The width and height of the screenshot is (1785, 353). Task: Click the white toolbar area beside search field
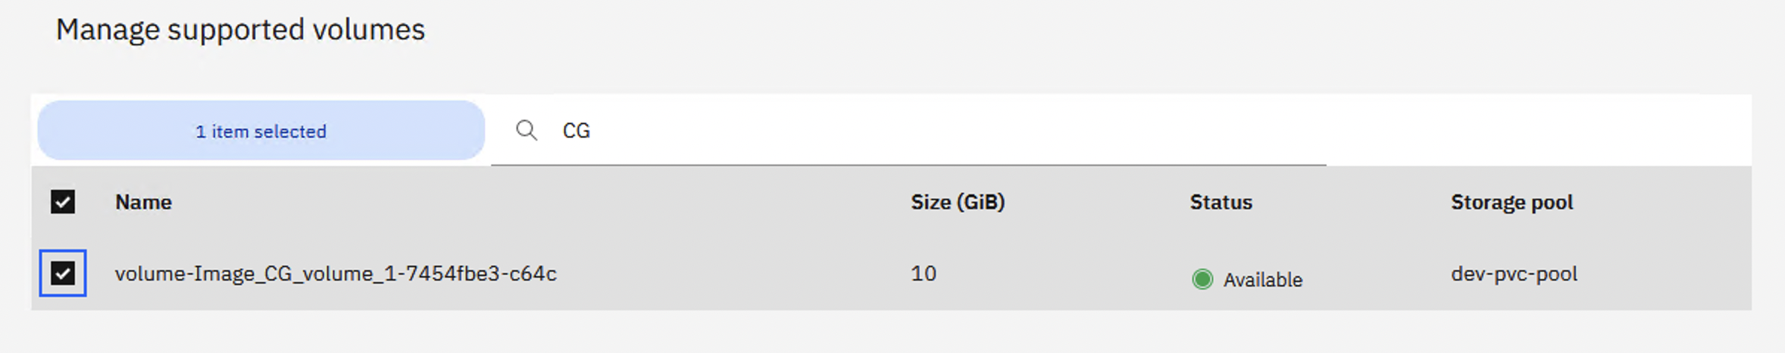click(1537, 130)
